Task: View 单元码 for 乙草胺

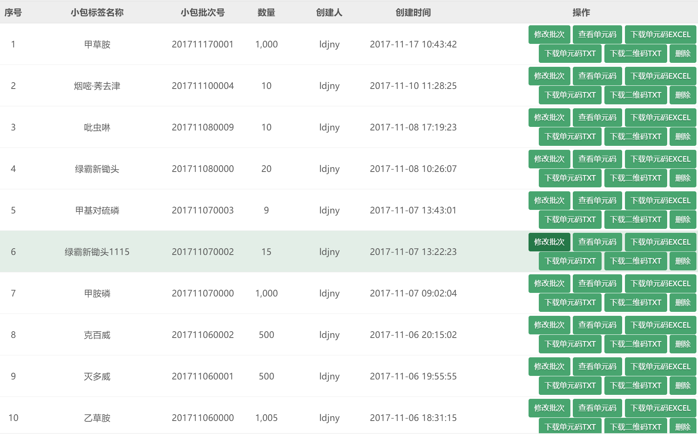Action: [x=597, y=408]
